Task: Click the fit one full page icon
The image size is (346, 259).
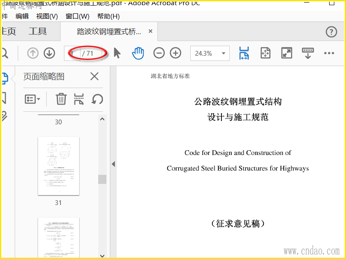Action: tap(265, 53)
